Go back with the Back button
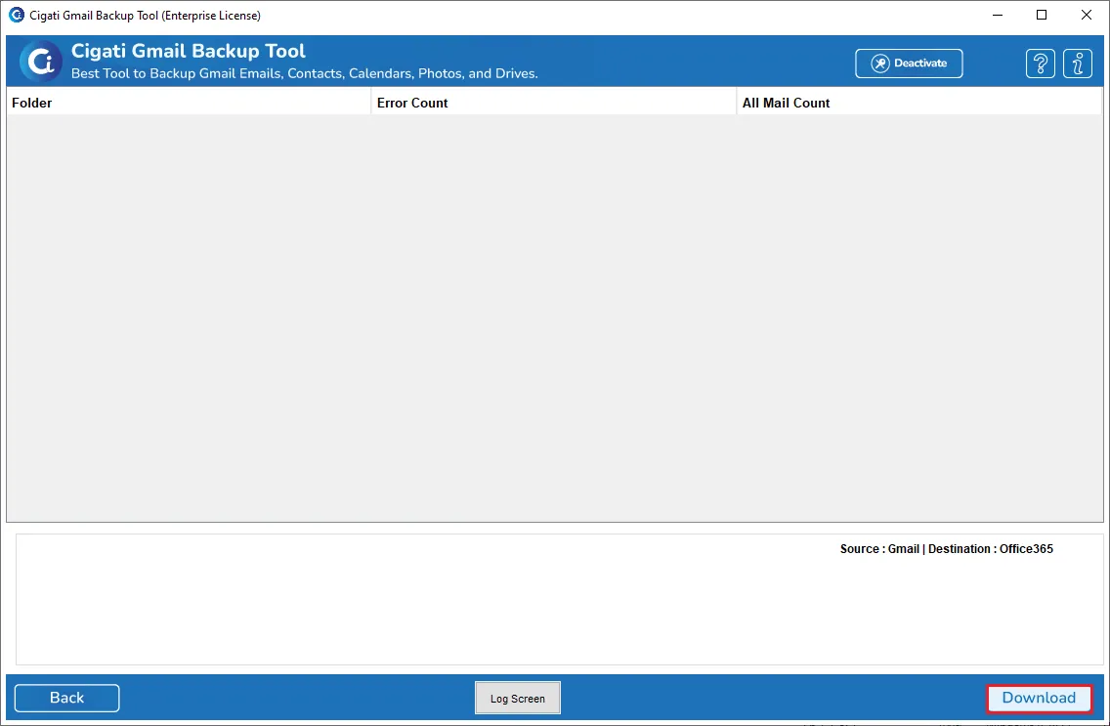The image size is (1110, 726). click(x=67, y=698)
